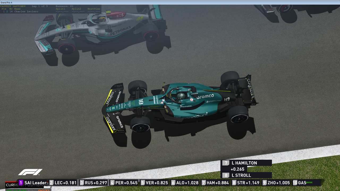Click the Charles Leclerc laptime row
340x191 pixels.
click(50, 11)
